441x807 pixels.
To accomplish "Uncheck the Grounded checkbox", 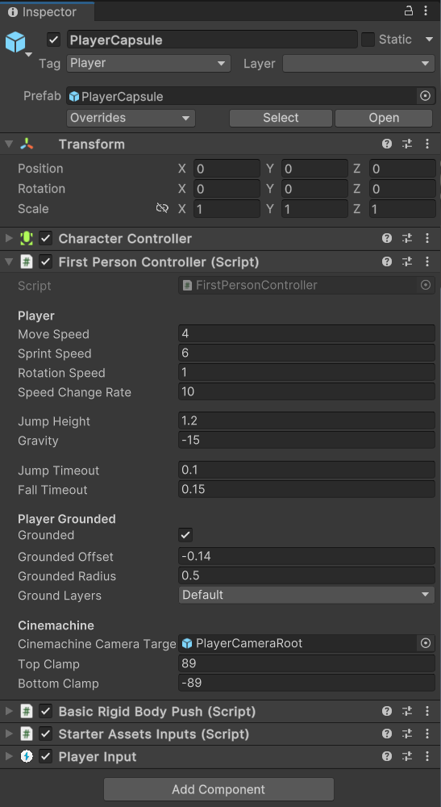I will click(x=185, y=535).
